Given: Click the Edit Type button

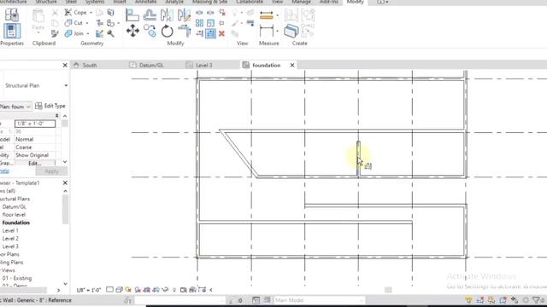Looking at the screenshot, I should (x=50, y=106).
